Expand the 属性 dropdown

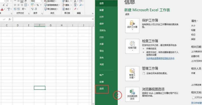pyautogui.click(x=194, y=21)
